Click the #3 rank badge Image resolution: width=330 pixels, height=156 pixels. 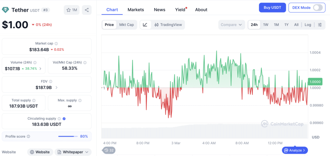pos(45,10)
